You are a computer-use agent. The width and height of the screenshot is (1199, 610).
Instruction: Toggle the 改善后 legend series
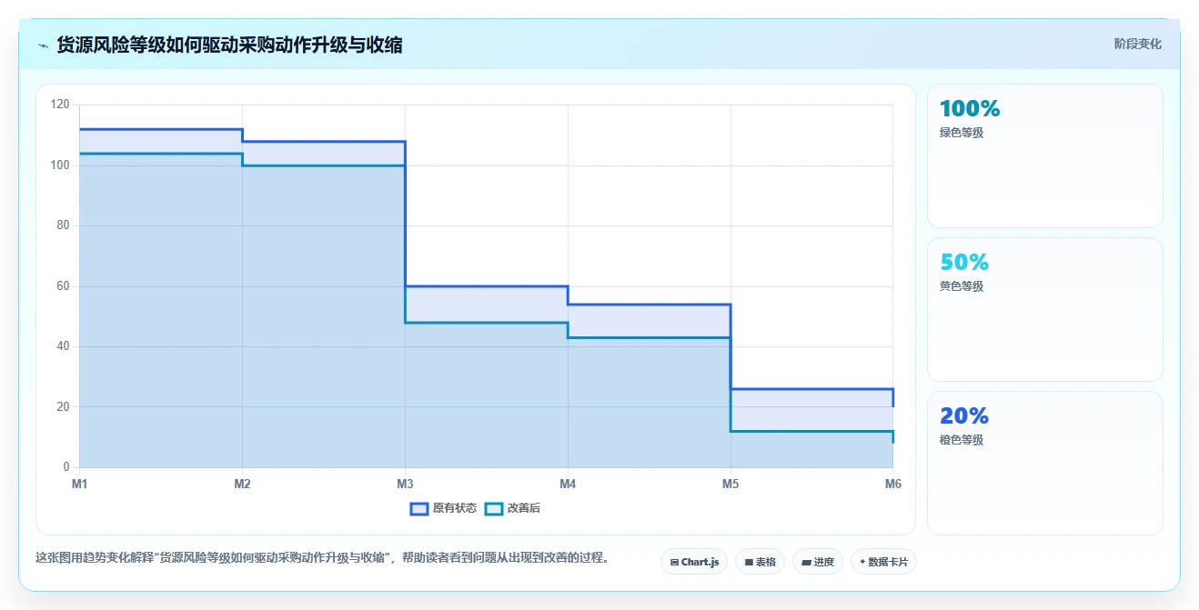512,508
